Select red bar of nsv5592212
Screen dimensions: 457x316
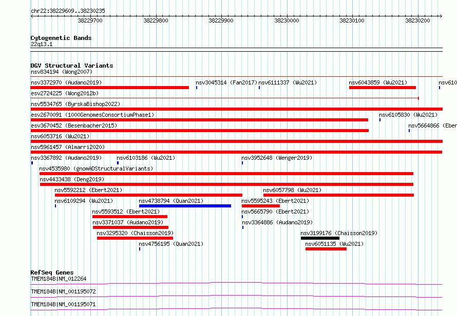tap(148, 195)
